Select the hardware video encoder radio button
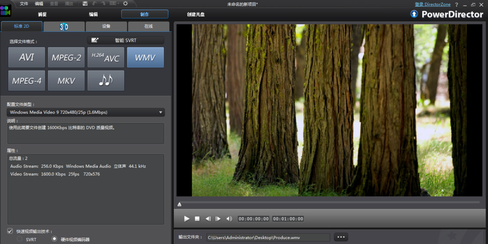The height and width of the screenshot is (244, 488). click(55, 239)
